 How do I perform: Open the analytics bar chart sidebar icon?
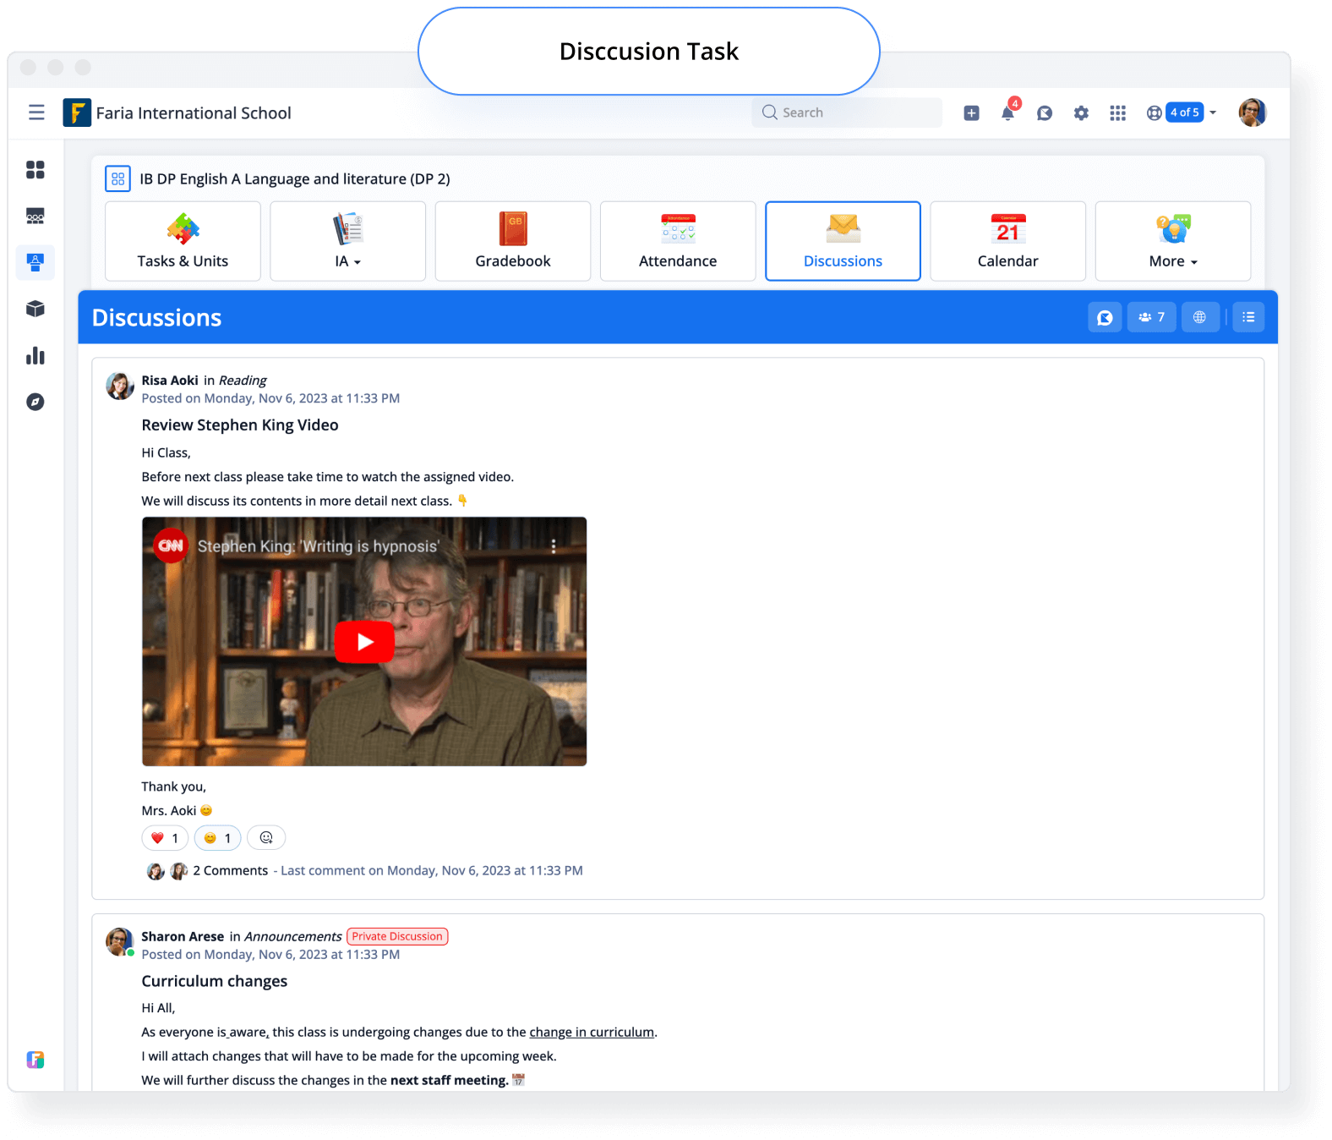click(35, 355)
